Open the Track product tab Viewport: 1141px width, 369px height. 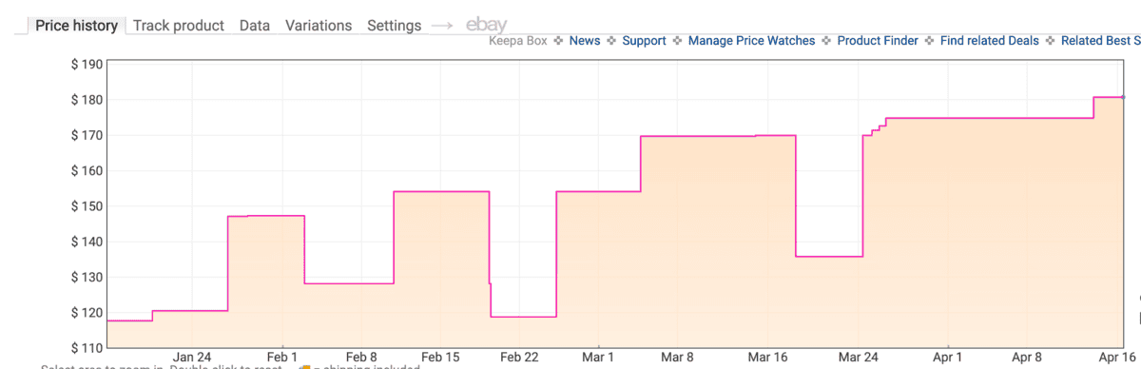tap(179, 26)
